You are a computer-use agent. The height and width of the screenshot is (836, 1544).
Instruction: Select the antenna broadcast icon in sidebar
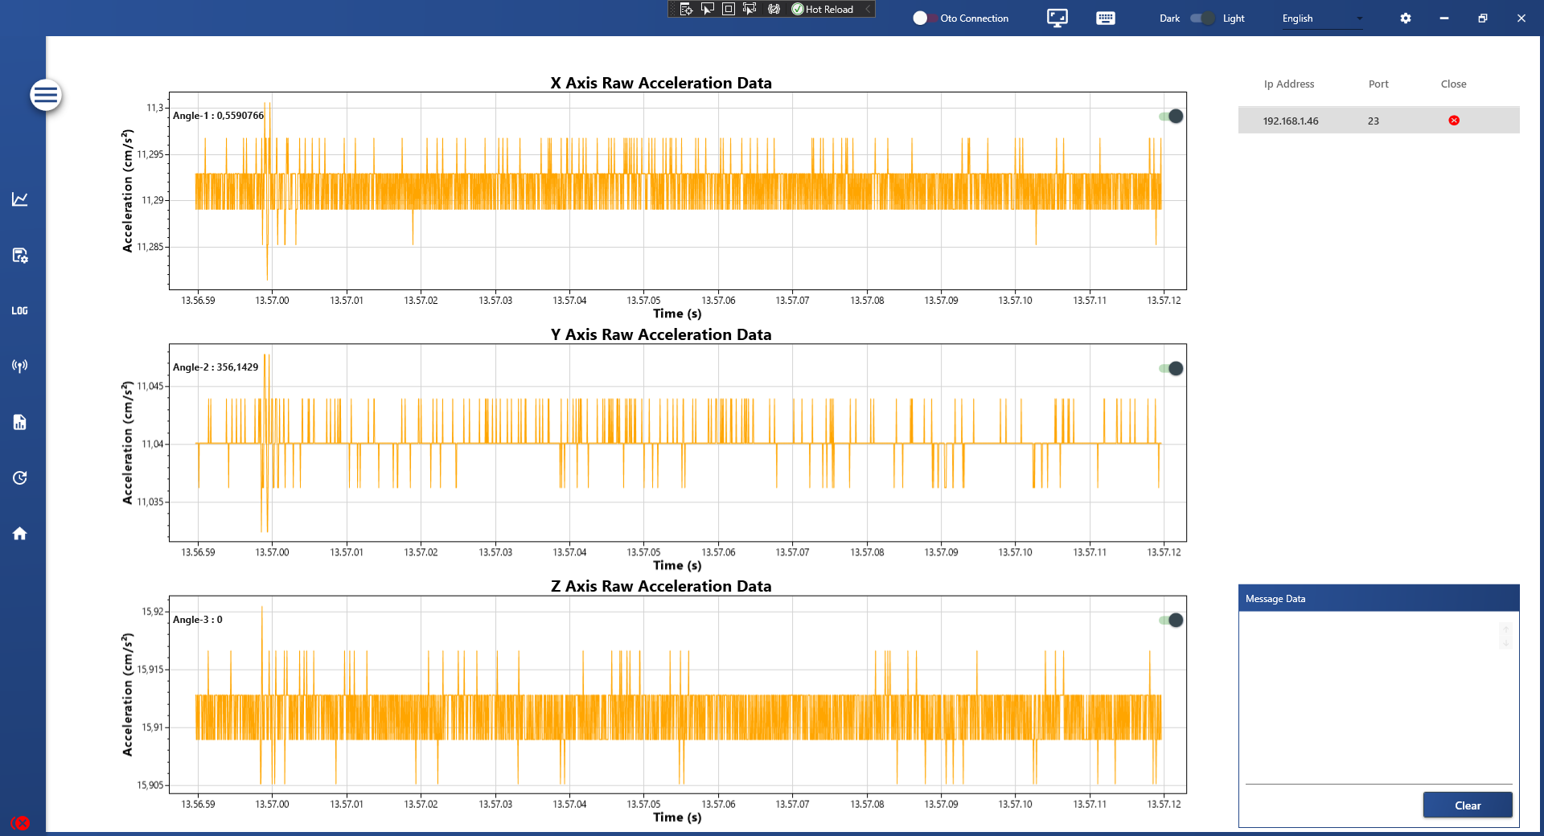tap(20, 366)
